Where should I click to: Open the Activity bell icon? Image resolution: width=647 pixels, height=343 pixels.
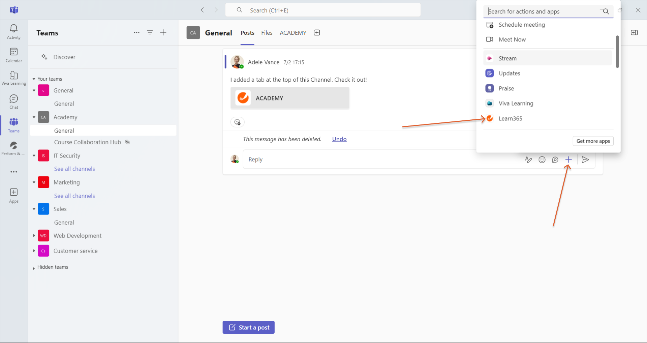[14, 32]
